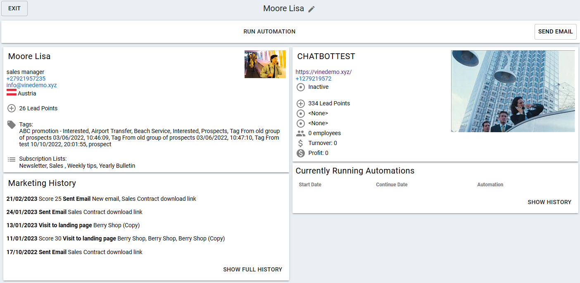
Task: Open the https://vinedemo.xyz/ company website link
Action: coord(323,72)
